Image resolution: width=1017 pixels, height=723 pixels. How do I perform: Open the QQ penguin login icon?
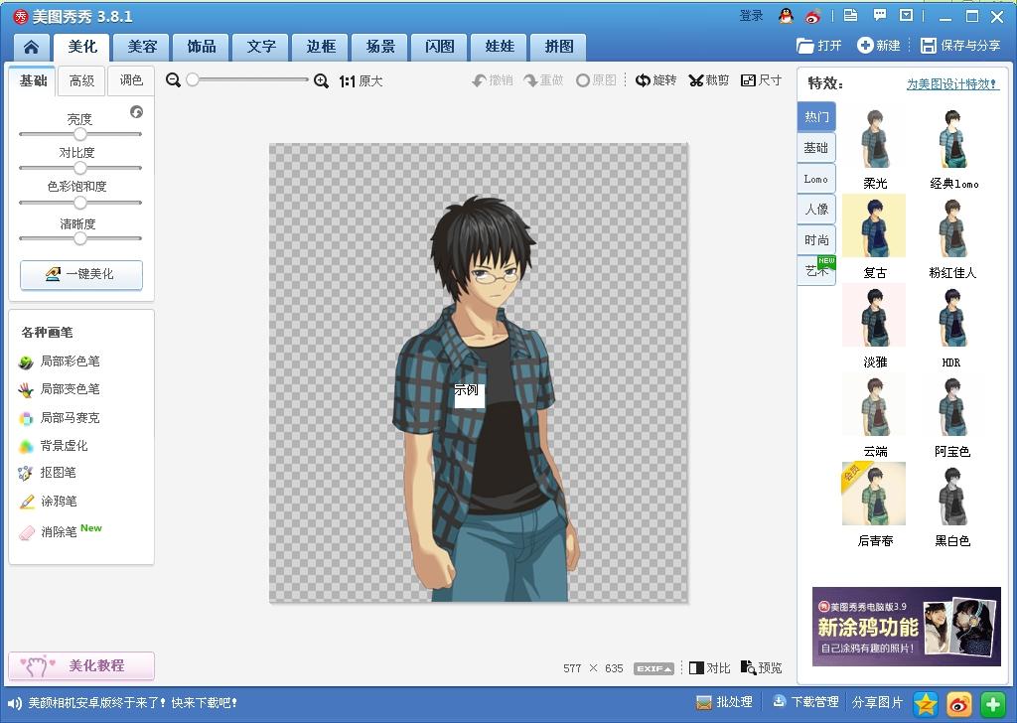[x=787, y=16]
